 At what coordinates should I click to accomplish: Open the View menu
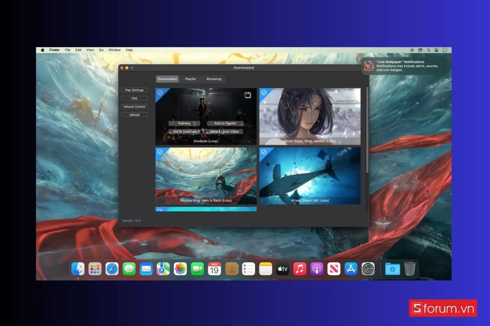[x=90, y=50]
